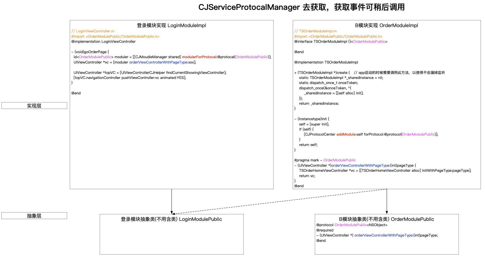This screenshot has height=256, width=485.
Task: Click the 'return vc;' line
Action: (307, 176)
